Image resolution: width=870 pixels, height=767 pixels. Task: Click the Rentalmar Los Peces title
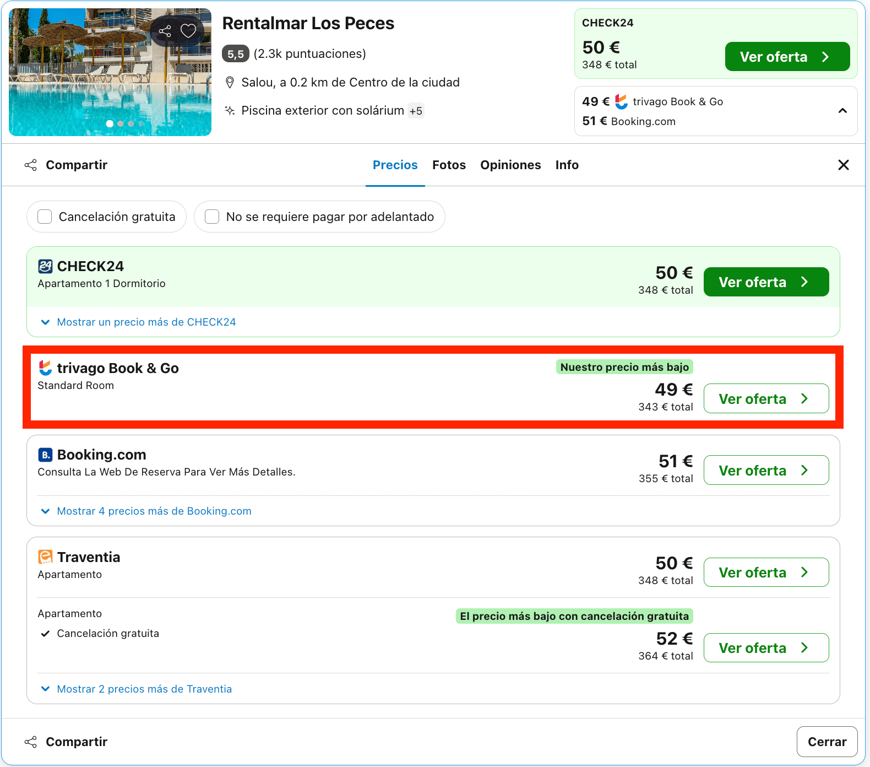[308, 23]
